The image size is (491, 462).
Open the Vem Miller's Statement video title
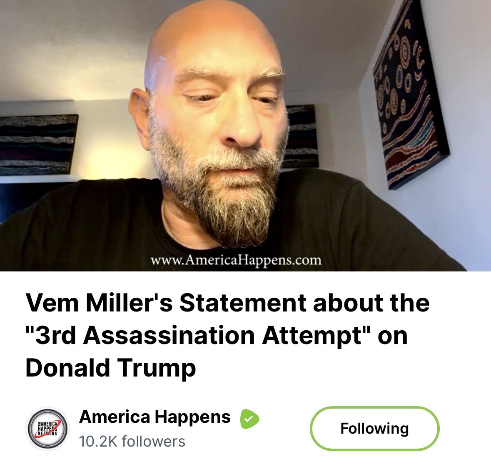point(228,335)
